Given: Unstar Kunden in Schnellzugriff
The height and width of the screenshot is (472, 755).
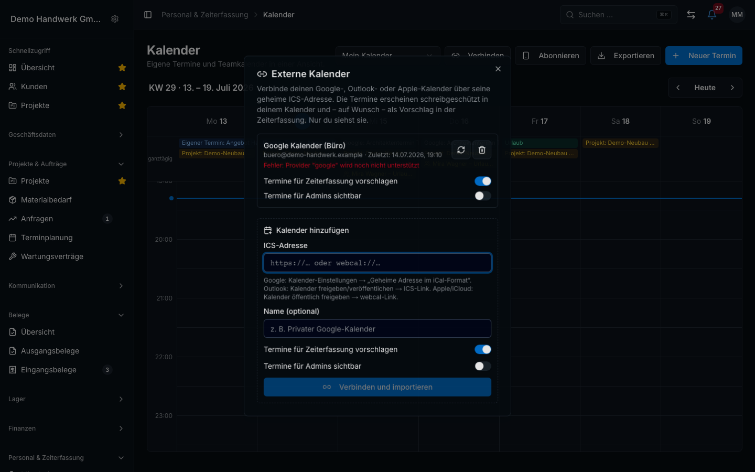Looking at the screenshot, I should point(122,87).
